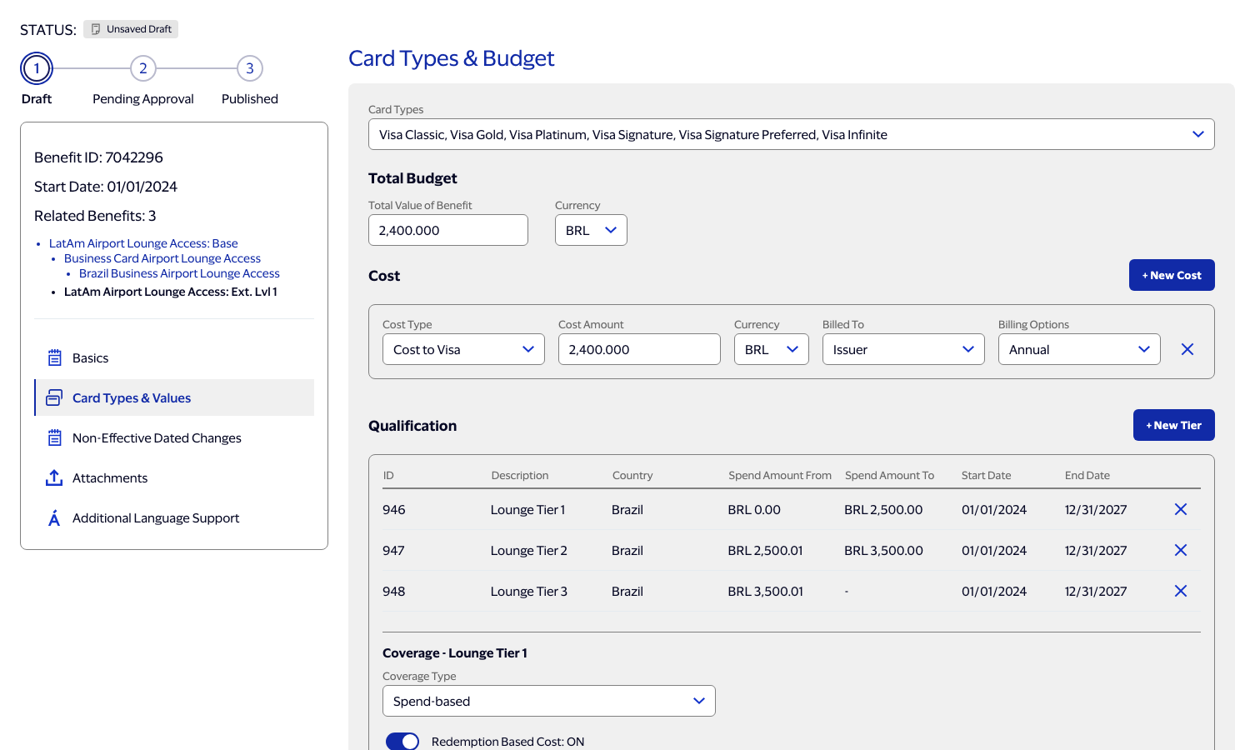Click the Additional Language Support letter icon
Screen dimensions: 1255x750
[54, 518]
